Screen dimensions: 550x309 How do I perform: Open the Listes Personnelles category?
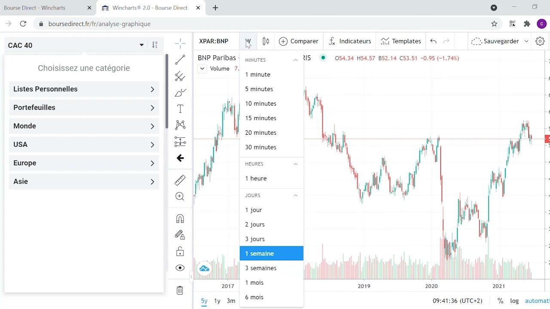(x=84, y=89)
